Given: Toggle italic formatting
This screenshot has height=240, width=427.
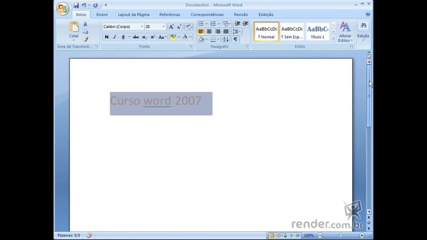Looking at the screenshot, I should pyautogui.click(x=115, y=37).
